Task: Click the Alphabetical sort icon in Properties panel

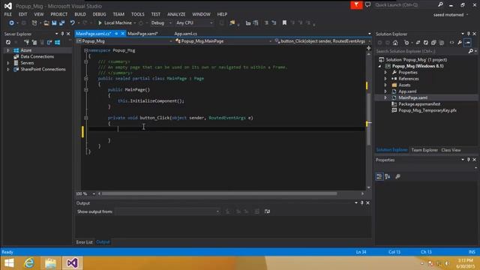Action: pyautogui.click(x=388, y=177)
